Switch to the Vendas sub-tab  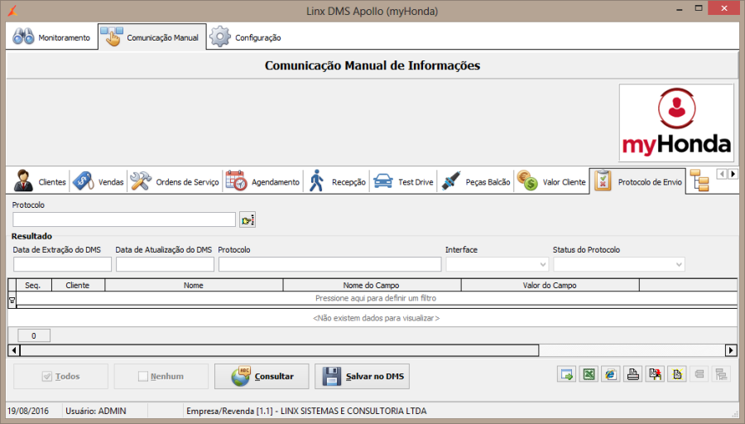point(99,181)
